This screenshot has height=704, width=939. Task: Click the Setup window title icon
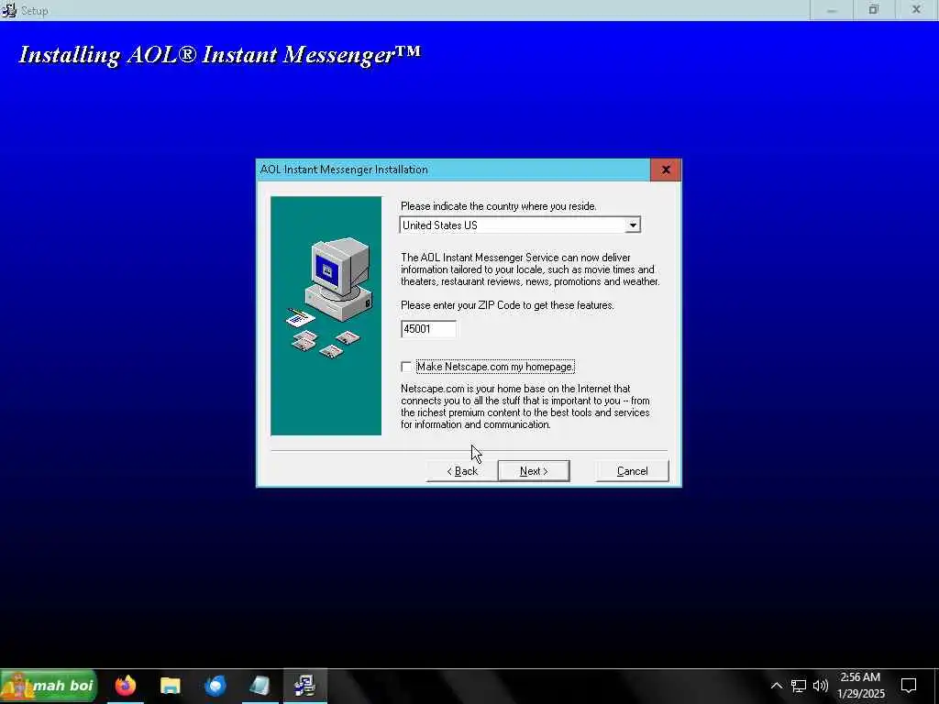(x=8, y=10)
